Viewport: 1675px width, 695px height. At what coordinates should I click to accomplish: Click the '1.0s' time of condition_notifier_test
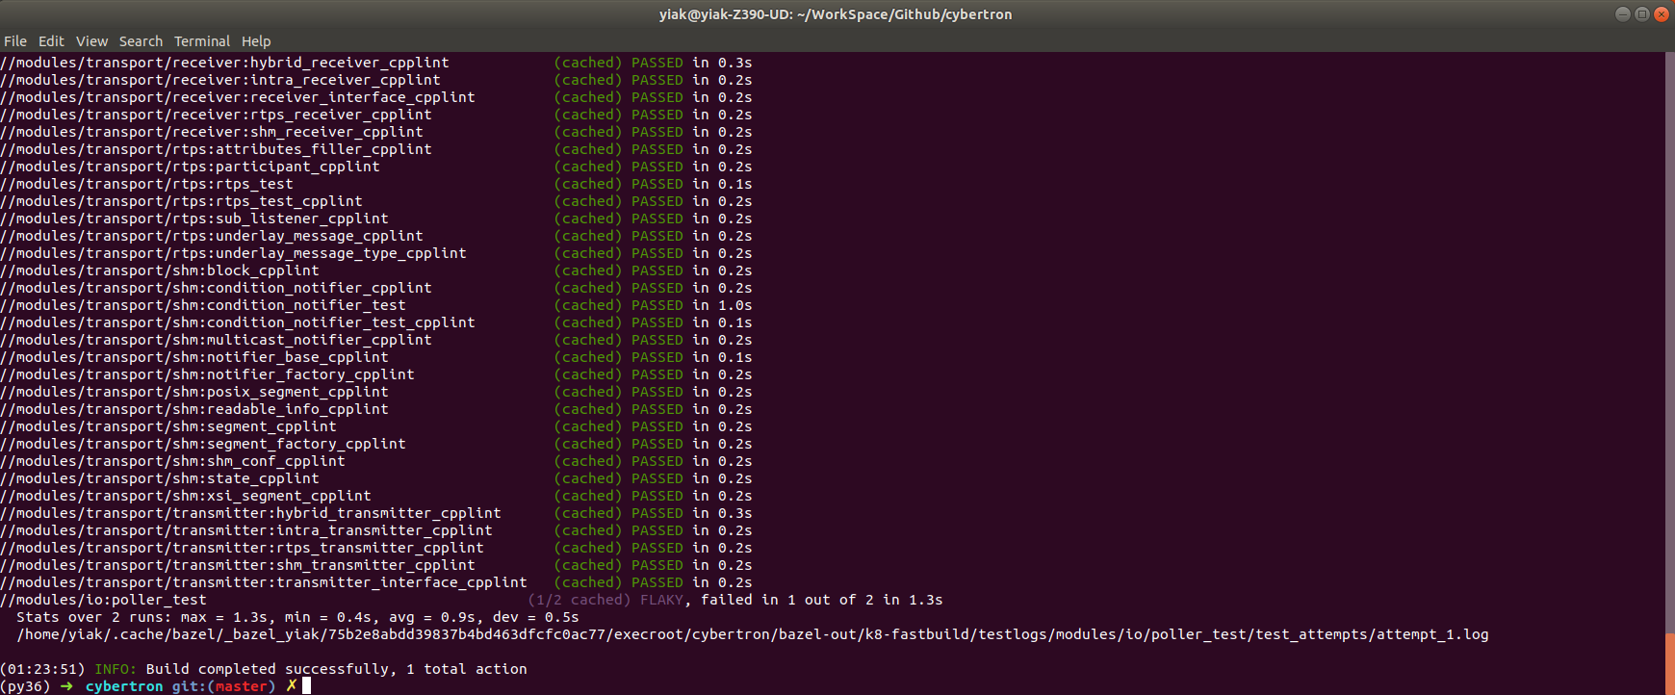(x=735, y=305)
